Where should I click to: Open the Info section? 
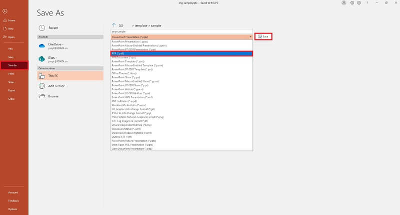(10, 49)
